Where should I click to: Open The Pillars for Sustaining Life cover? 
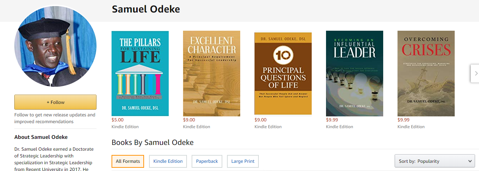140,74
